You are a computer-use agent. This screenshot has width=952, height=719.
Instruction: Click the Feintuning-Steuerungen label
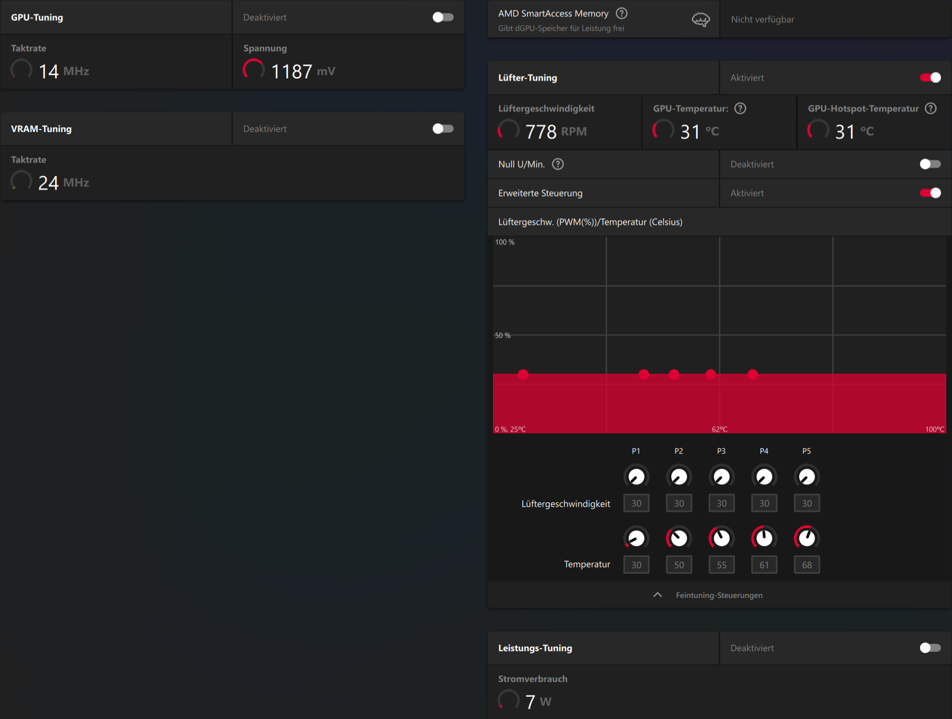click(719, 595)
